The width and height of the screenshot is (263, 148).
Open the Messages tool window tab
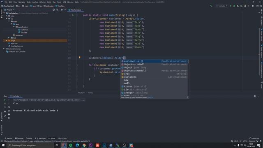(x=40, y=139)
